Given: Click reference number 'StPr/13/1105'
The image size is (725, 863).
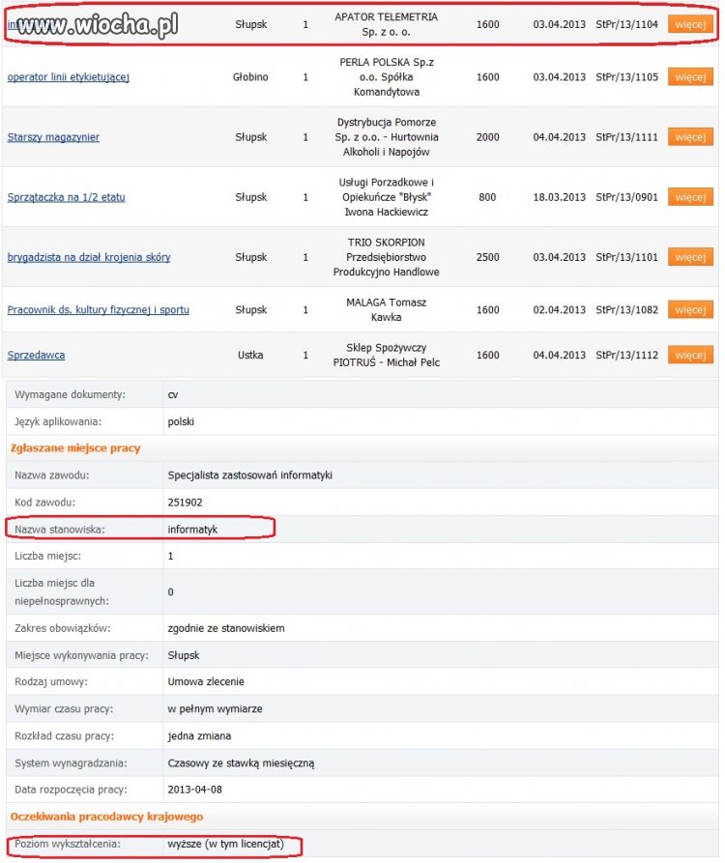Looking at the screenshot, I should coord(626,77).
